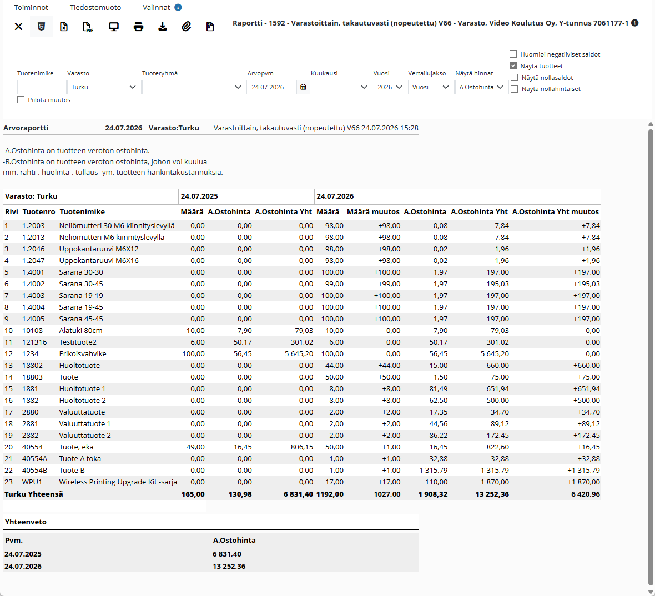Open the Varasto dropdown showing Turku
Viewport: 655px width, 596px height.
103,87
